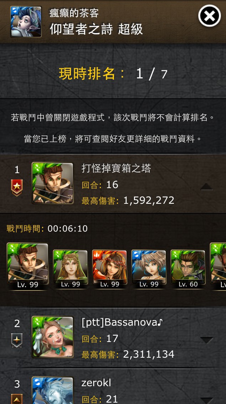This screenshot has width=226, height=404.
Task: Tap the 現時排名 1 / 7 ranking header
Action: pyautogui.click(x=113, y=74)
